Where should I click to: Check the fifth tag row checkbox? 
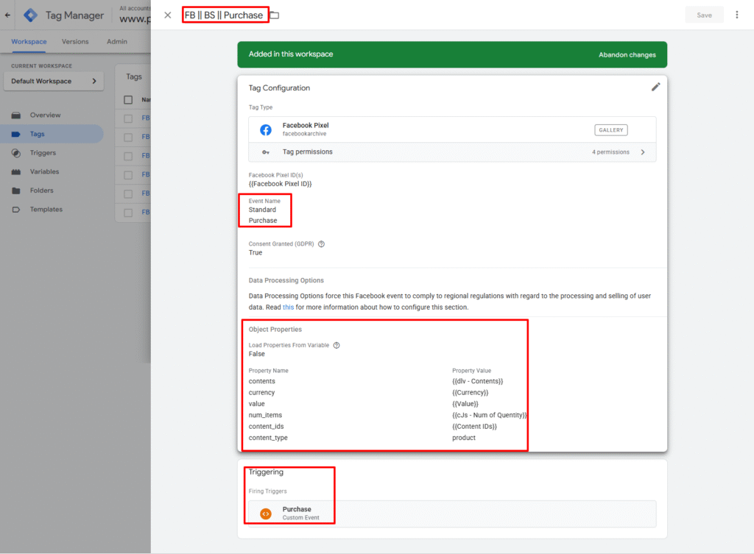pyautogui.click(x=128, y=193)
